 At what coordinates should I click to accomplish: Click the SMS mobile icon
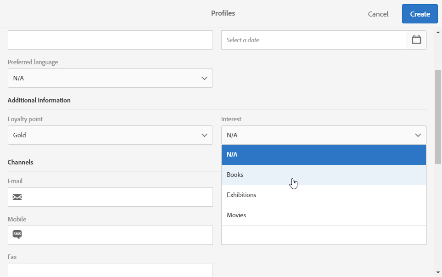click(x=17, y=235)
